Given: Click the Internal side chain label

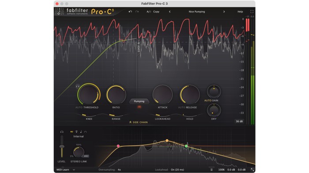Looking at the screenshot, I should pos(79,136).
